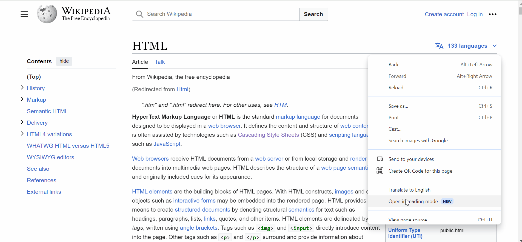Open the structured documents link
The image size is (522, 242).
click(202, 210)
